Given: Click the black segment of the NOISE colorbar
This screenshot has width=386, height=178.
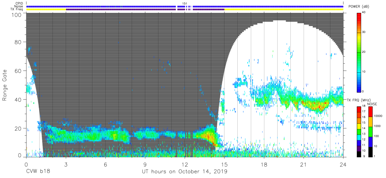Looking at the screenshot, I should [x=370, y=152].
